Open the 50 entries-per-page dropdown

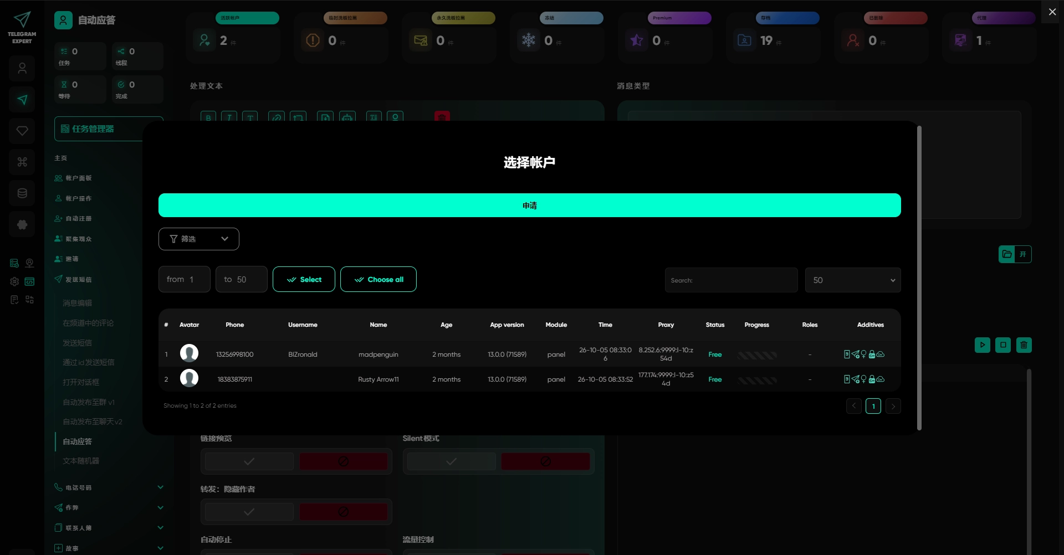(x=853, y=280)
